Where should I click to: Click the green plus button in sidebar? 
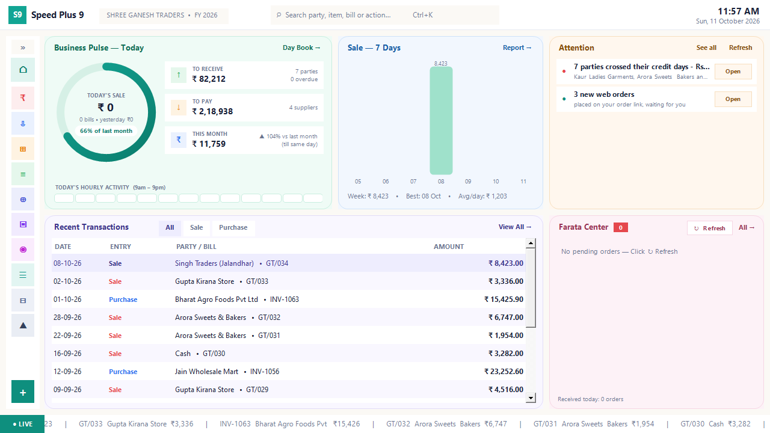[x=23, y=392]
